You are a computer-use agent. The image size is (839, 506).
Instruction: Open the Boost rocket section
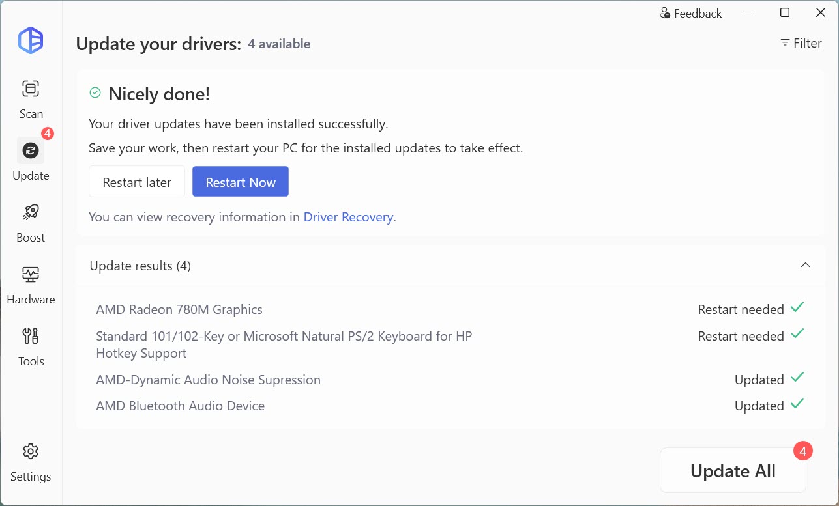coord(31,223)
